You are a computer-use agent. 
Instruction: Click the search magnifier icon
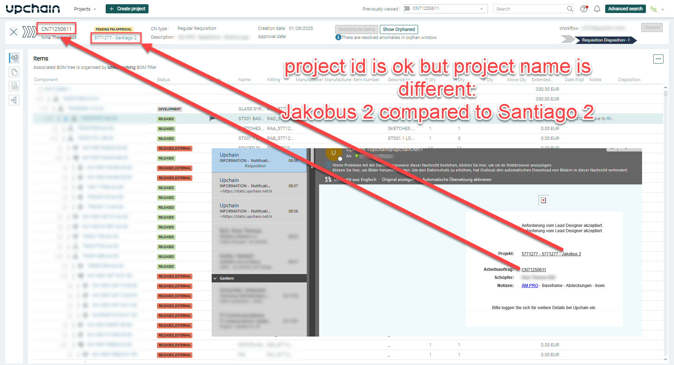click(570, 9)
